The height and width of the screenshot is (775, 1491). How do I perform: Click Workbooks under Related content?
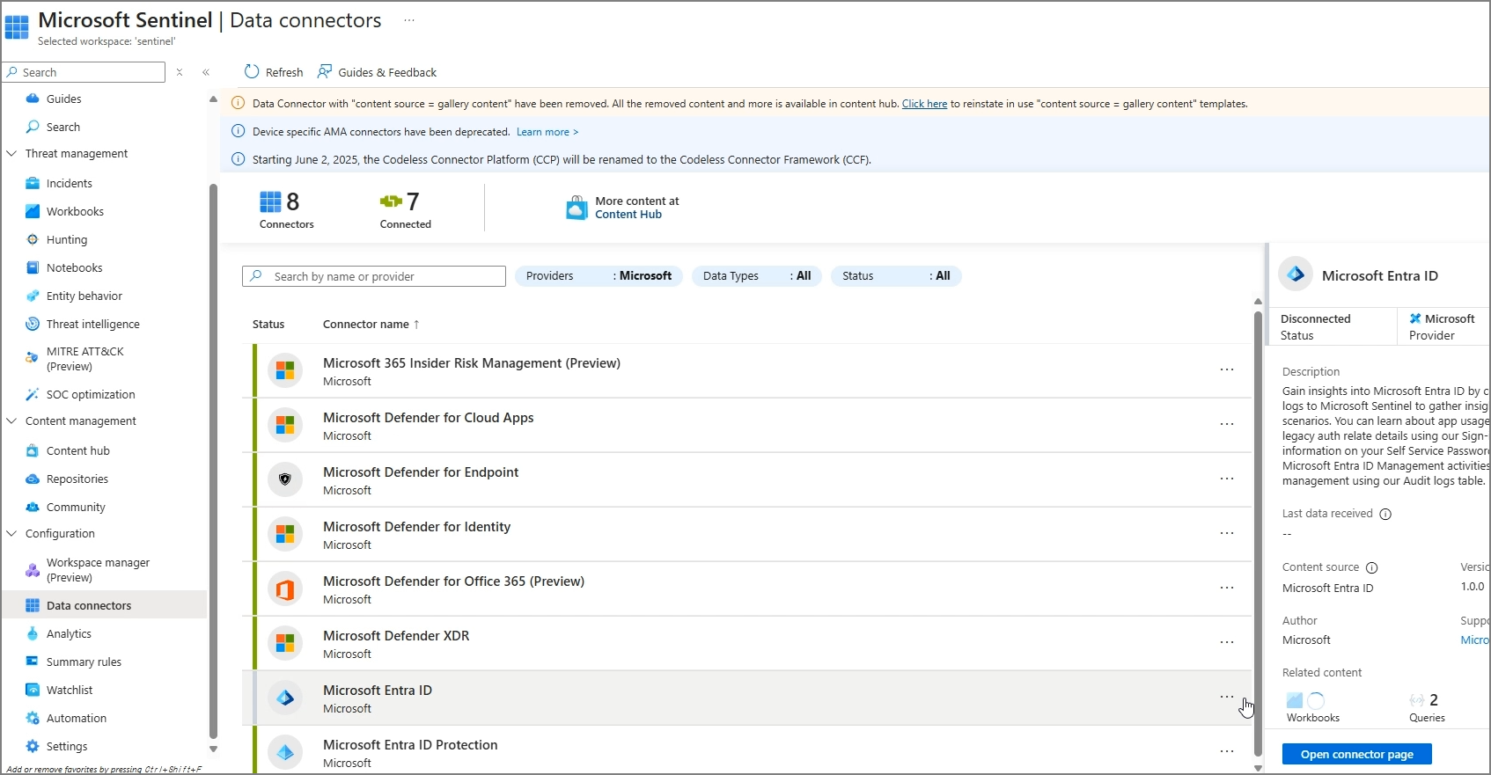tap(1312, 707)
